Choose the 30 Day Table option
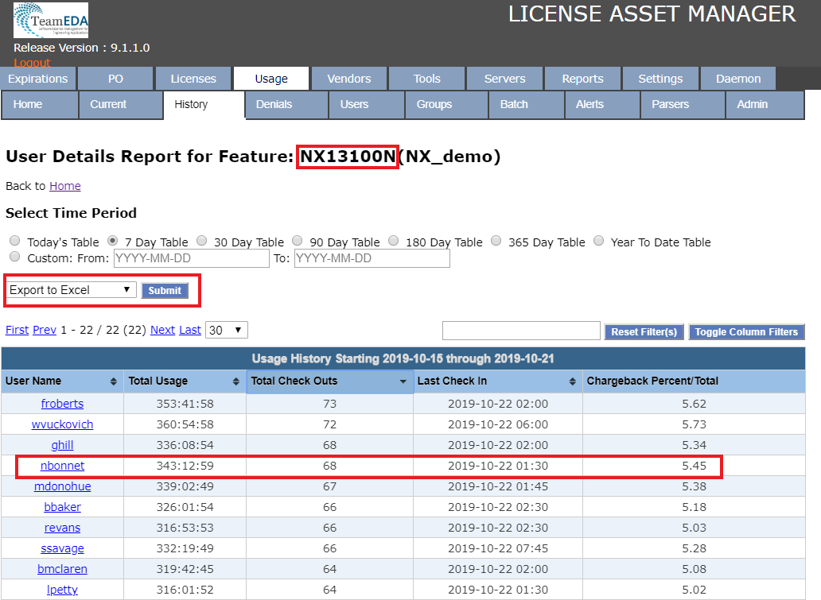This screenshot has height=600, width=821. pos(202,241)
